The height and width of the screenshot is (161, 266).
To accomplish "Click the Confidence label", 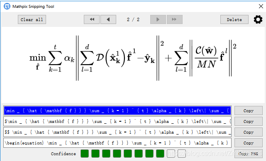I will point(63,154).
